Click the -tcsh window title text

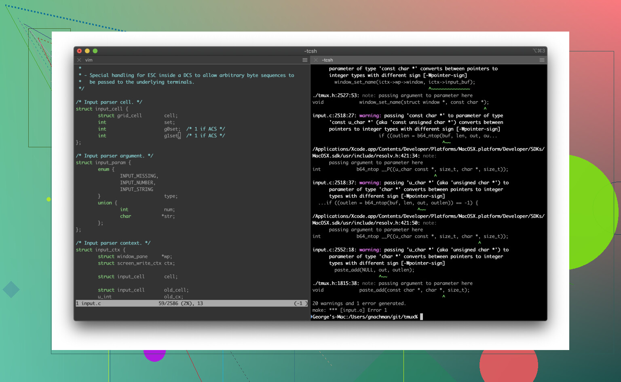click(310, 51)
